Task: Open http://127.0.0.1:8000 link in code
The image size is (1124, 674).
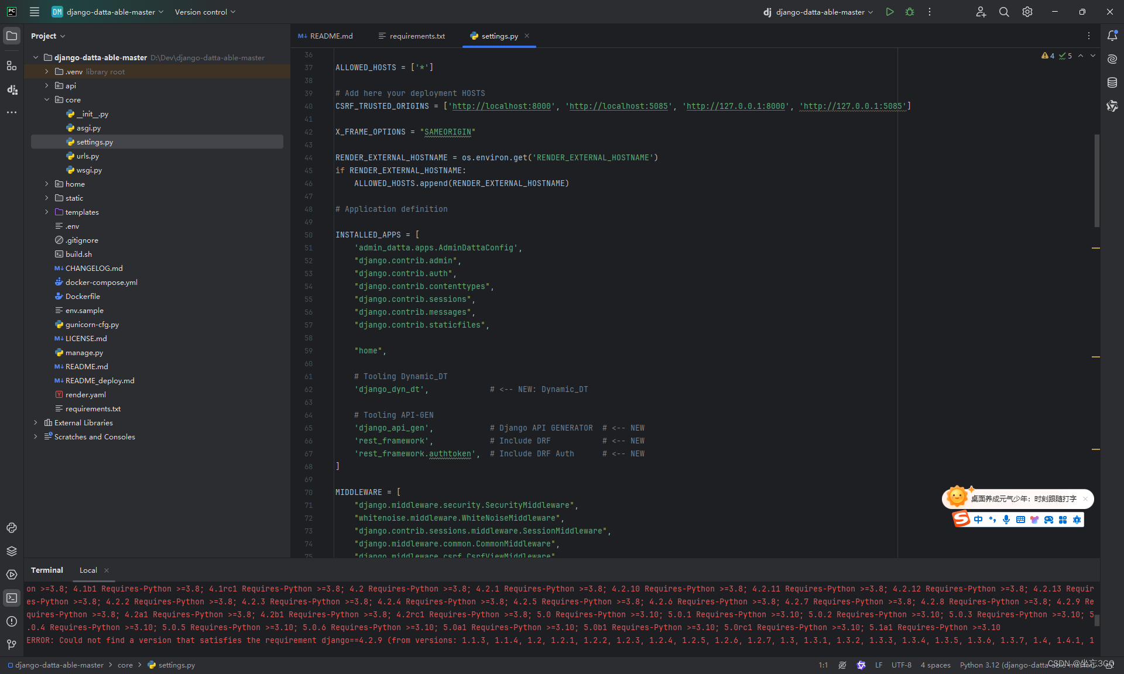Action: click(736, 106)
